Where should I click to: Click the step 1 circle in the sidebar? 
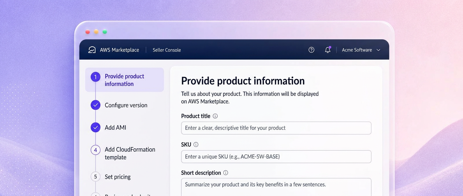click(95, 77)
